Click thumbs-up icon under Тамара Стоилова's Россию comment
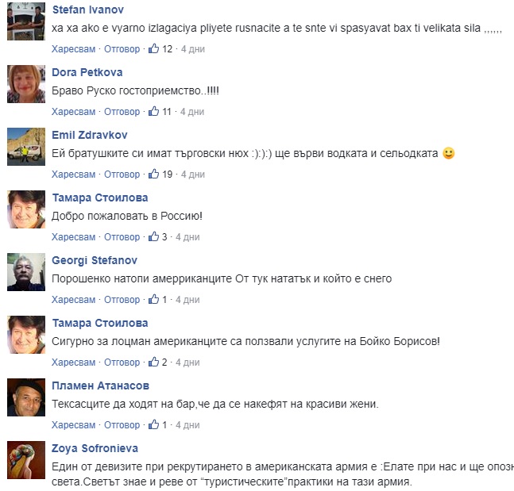 (x=154, y=236)
